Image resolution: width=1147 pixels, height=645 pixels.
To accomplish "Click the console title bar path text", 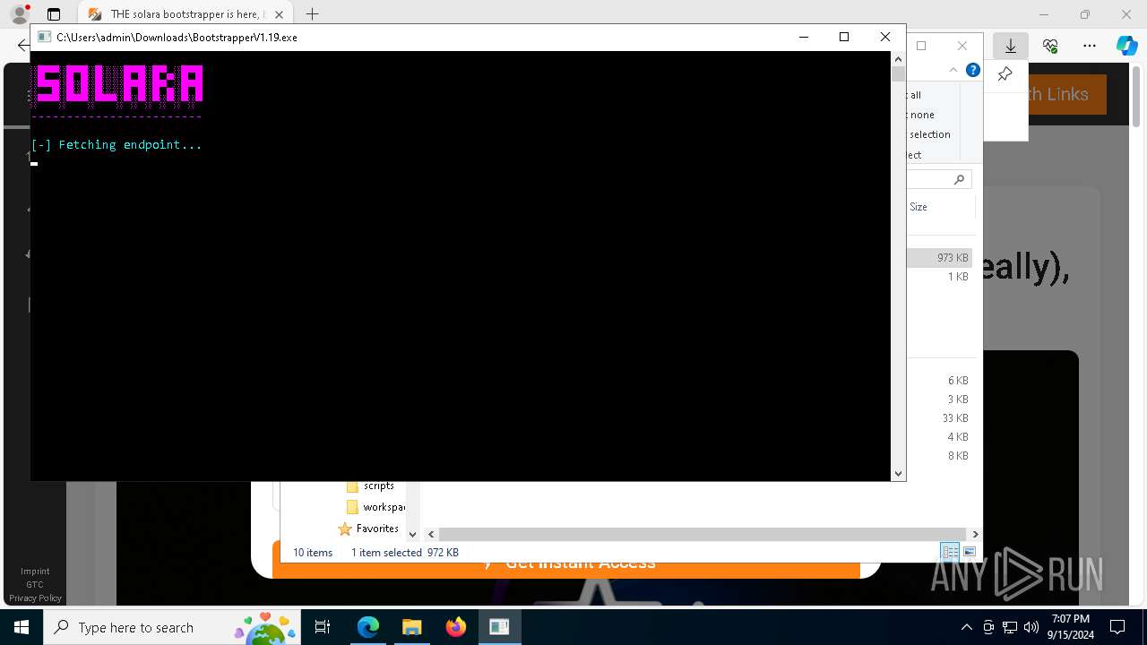I will click(x=177, y=38).
